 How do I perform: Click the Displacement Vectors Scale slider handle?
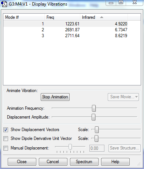pyautogui.click(x=97, y=130)
